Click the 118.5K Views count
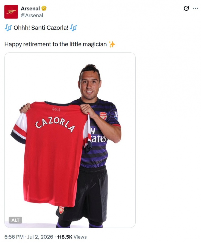This screenshot has height=243, width=201. pyautogui.click(x=72, y=237)
